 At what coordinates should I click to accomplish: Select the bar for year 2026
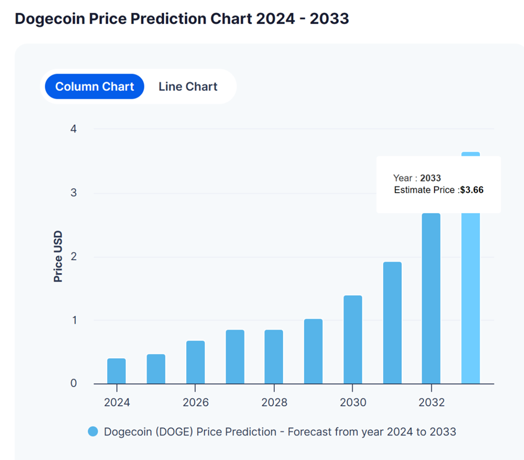pos(196,362)
